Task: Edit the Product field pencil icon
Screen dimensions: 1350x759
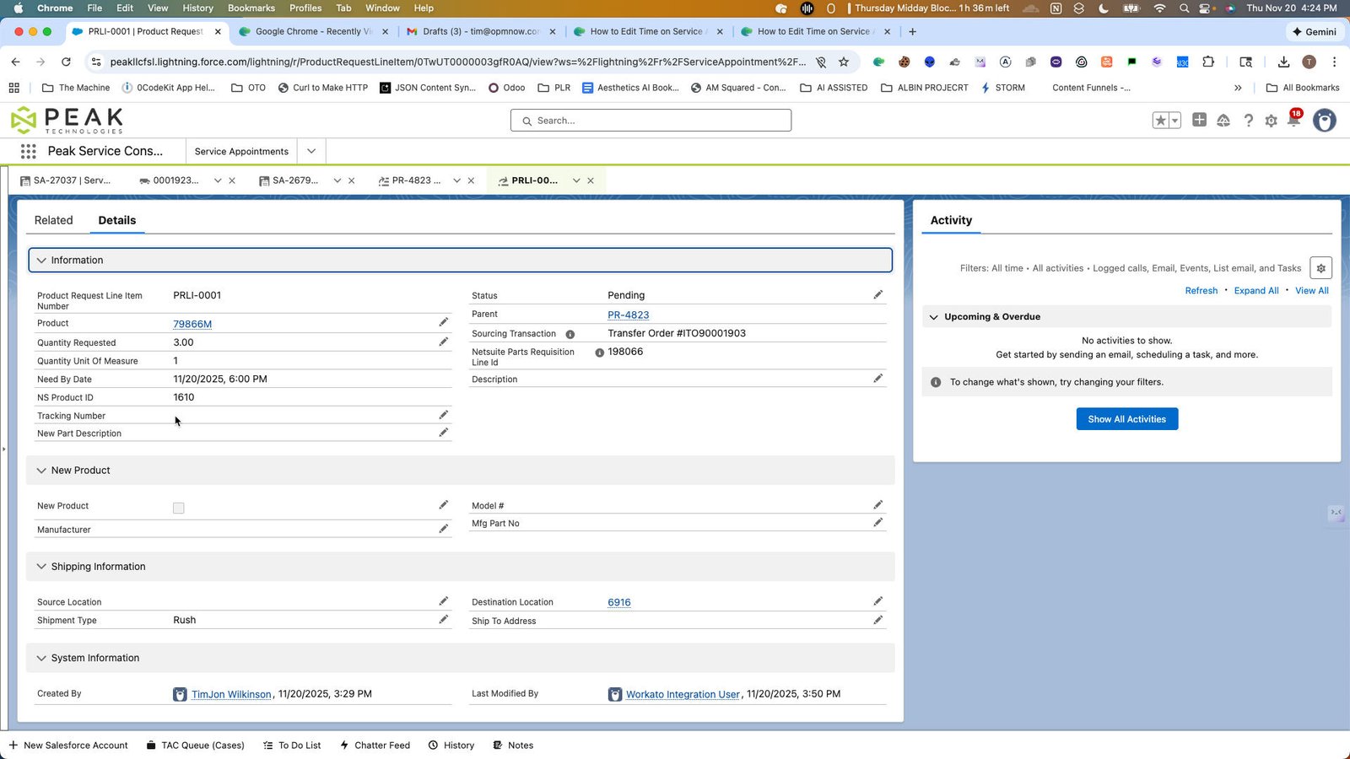Action: [443, 322]
